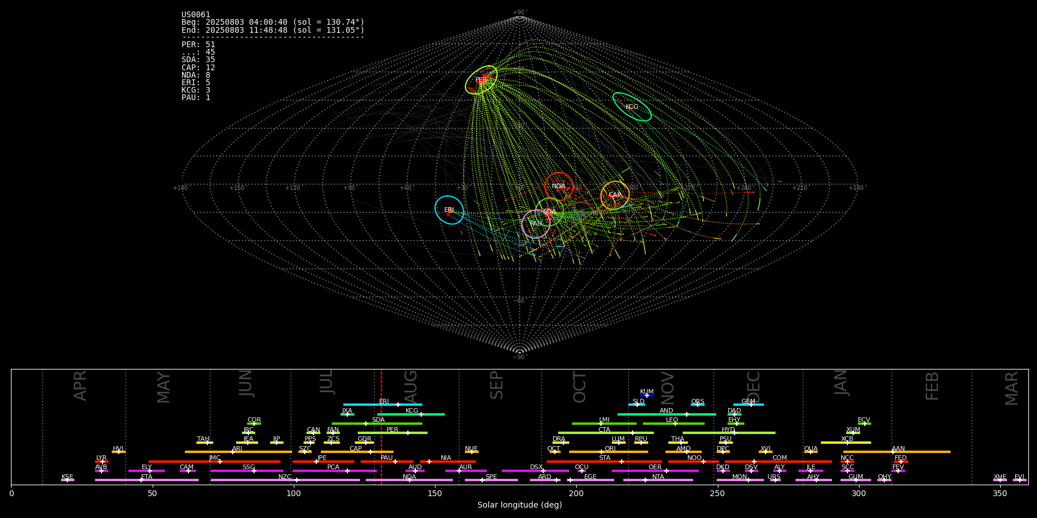1037x518 pixels.
Task: Select the 150 tick on solar longitude axis
Action: coord(435,494)
